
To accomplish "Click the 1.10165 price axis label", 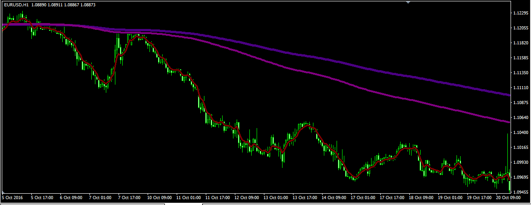I will click(521, 148).
